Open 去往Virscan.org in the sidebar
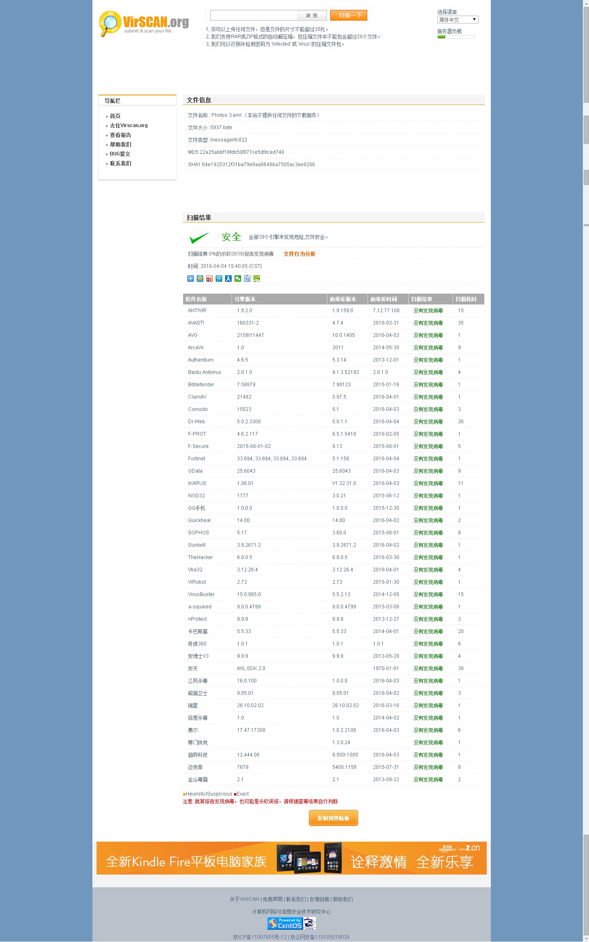Viewport: 589px width, 942px height. tap(129, 125)
